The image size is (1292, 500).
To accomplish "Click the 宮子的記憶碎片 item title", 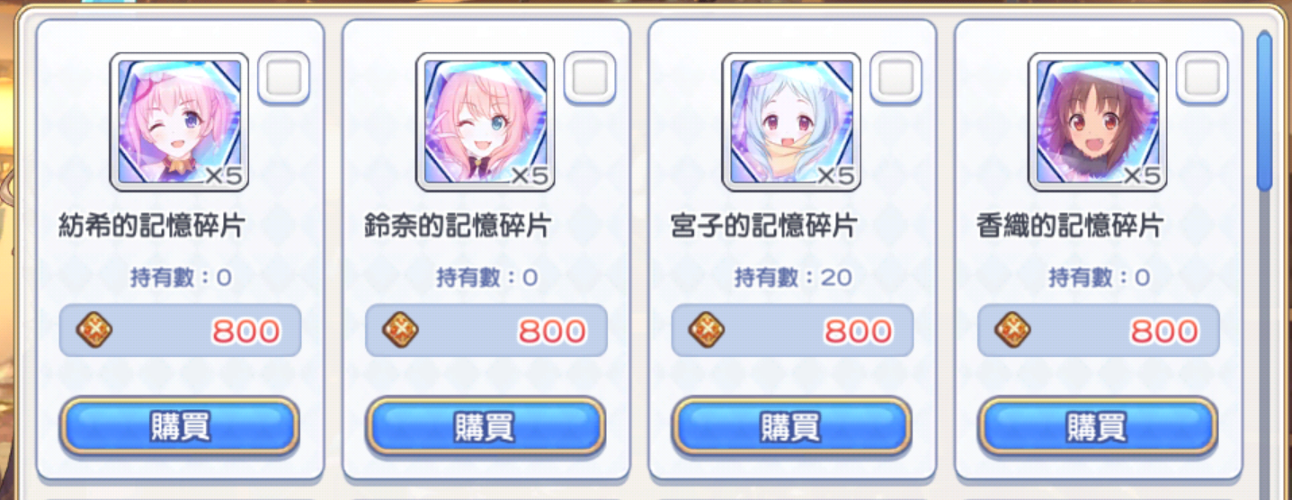I will [x=764, y=226].
